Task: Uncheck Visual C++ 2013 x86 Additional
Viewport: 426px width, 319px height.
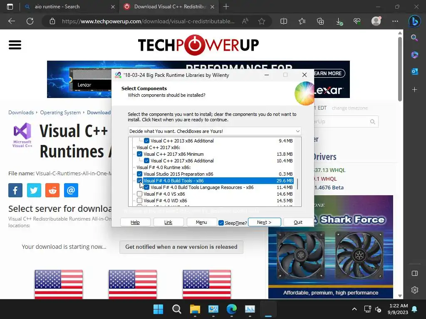Action: [x=146, y=141]
